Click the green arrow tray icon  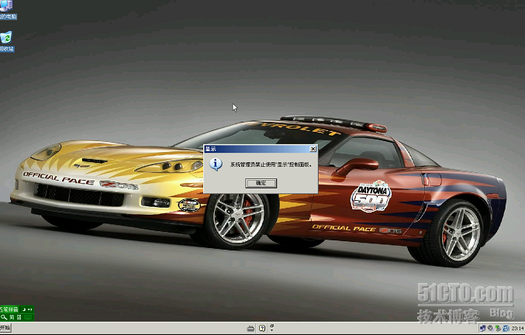pyautogui.click(x=498, y=328)
